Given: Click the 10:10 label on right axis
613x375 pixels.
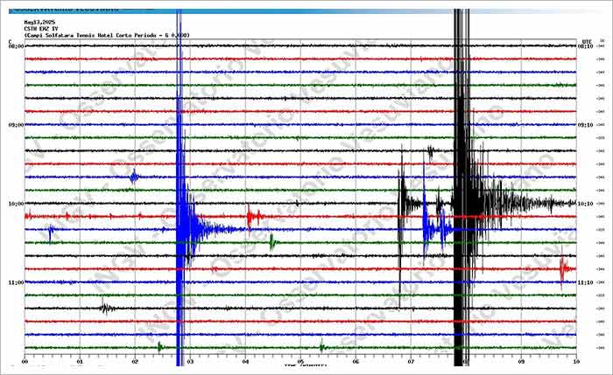Looking at the screenshot, I should [x=586, y=204].
